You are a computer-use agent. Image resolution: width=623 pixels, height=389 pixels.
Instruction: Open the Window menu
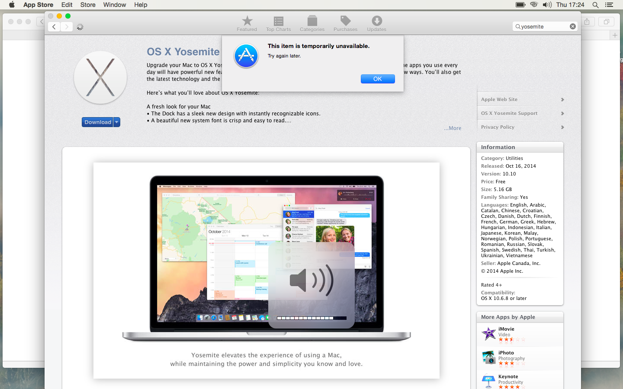click(114, 5)
